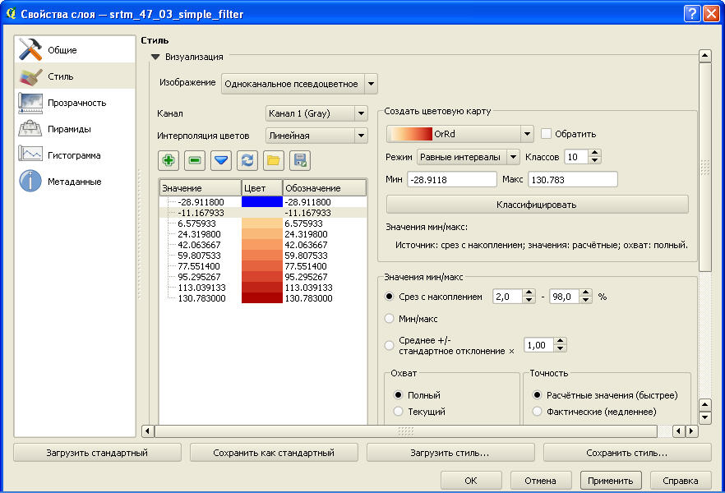Click the load color map from band icon
The image size is (725, 493).
click(247, 160)
